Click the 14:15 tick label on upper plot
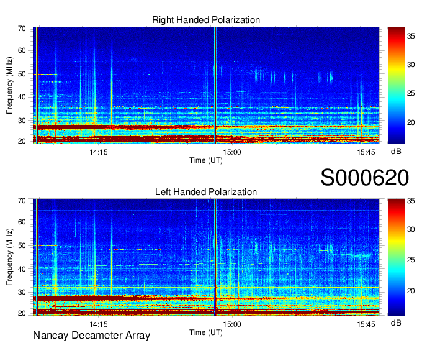422x343 pixels. [99, 152]
